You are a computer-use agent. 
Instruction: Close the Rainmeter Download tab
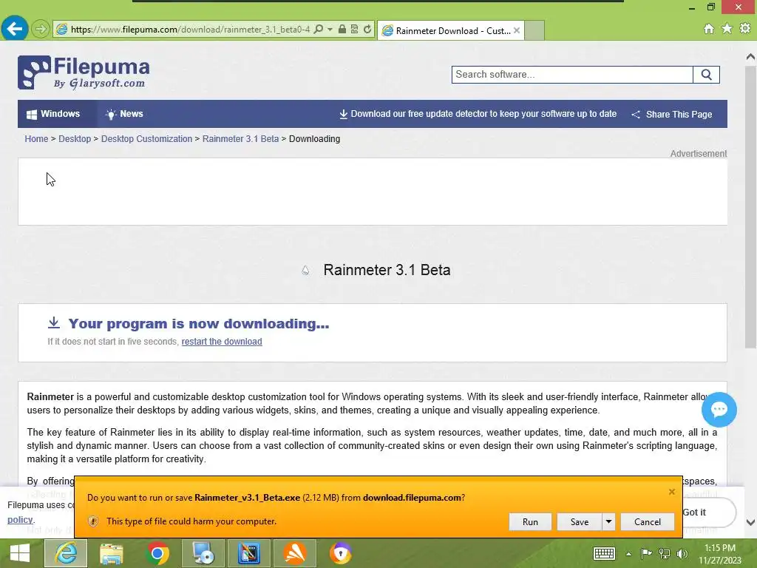tap(517, 30)
